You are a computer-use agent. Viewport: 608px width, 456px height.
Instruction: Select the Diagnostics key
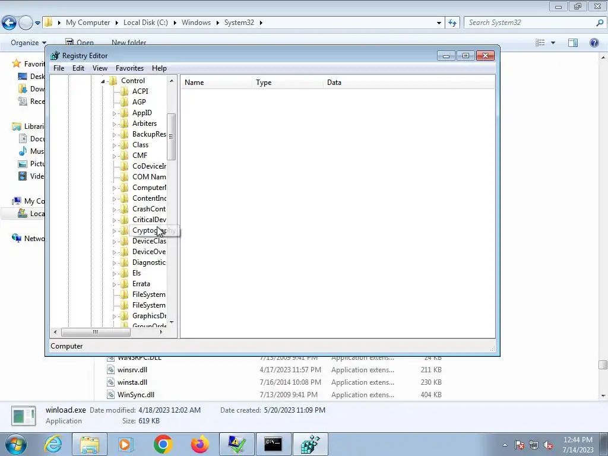[149, 262]
